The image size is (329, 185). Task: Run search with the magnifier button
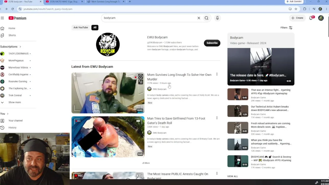[206, 18]
